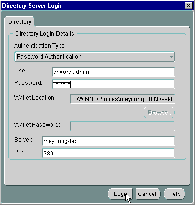Expand the Authentication Type dropdown arrow
Viewport: 195px width, 205px height.
point(171,57)
